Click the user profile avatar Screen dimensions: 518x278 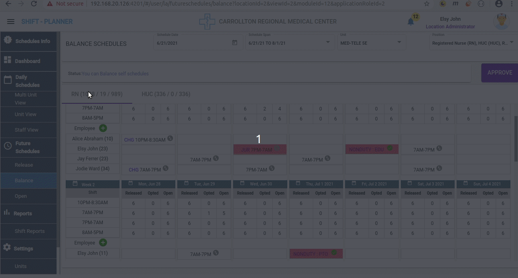[x=501, y=22]
